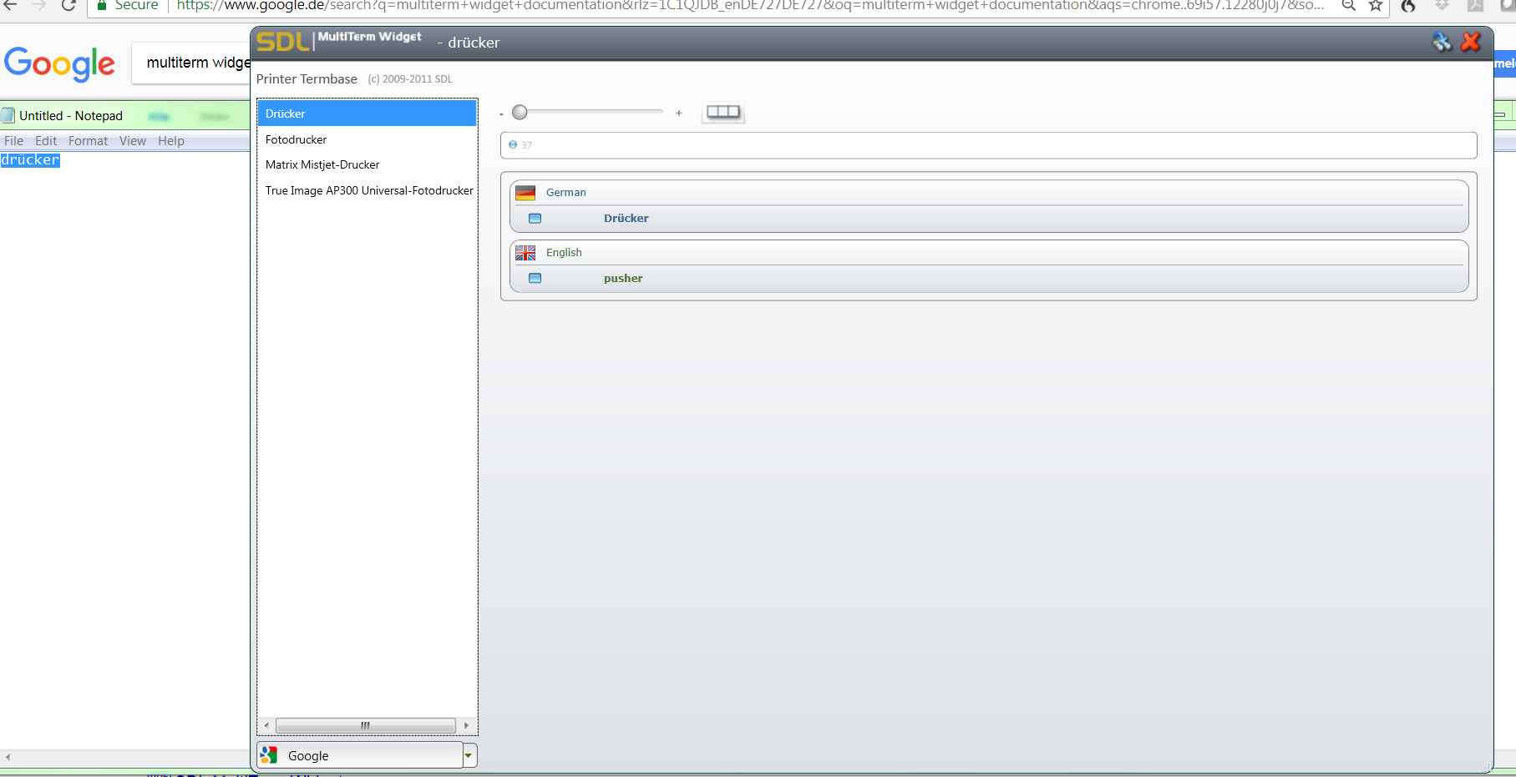Select the Fotodrucker term entry
This screenshot has width=1516, height=777.
tap(296, 139)
